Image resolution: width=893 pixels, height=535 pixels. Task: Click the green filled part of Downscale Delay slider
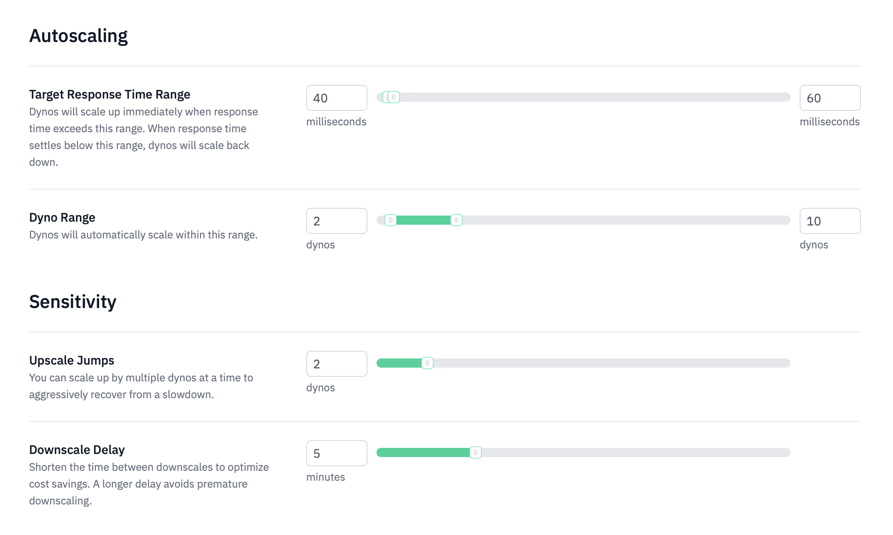[422, 452]
